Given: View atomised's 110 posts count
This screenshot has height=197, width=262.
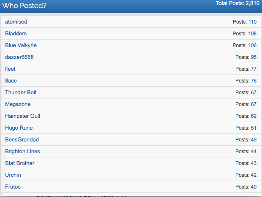Looking at the screenshot, I should point(252,21).
